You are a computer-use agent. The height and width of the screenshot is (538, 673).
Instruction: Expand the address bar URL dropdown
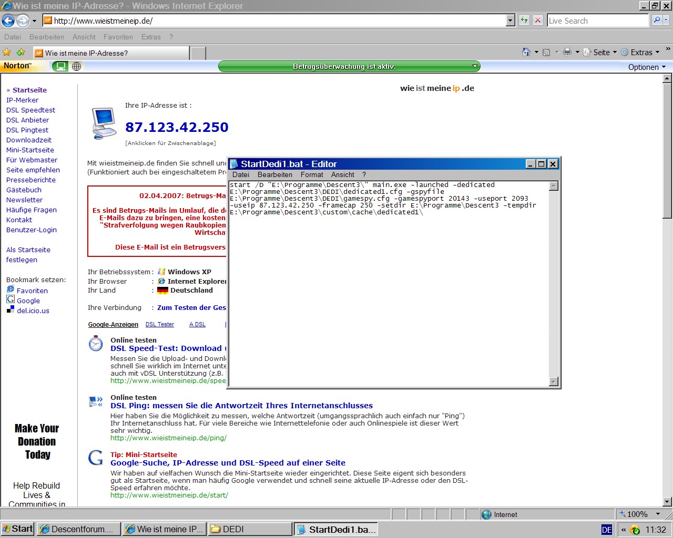pos(510,20)
